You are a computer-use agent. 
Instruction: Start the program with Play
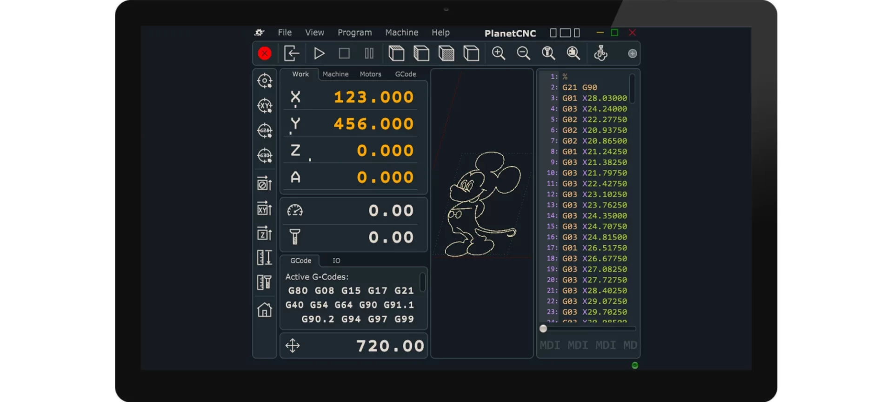coord(319,54)
